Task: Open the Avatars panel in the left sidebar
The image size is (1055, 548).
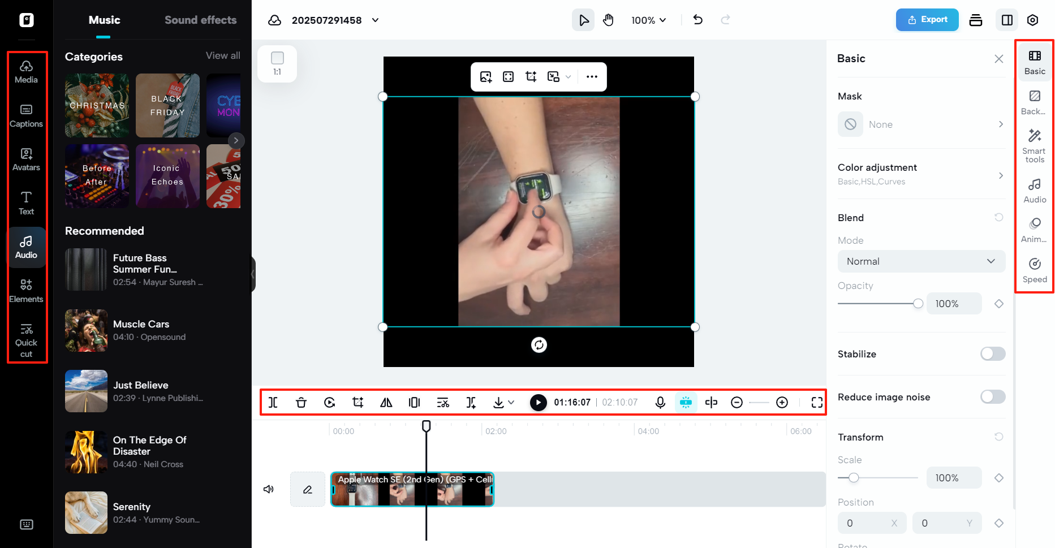Action: (26, 159)
